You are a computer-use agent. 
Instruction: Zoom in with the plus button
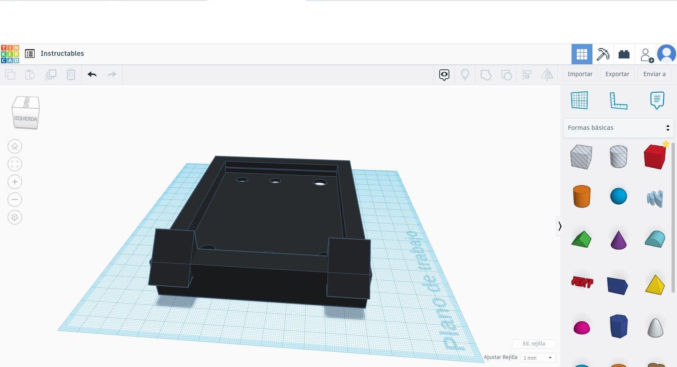(15, 182)
